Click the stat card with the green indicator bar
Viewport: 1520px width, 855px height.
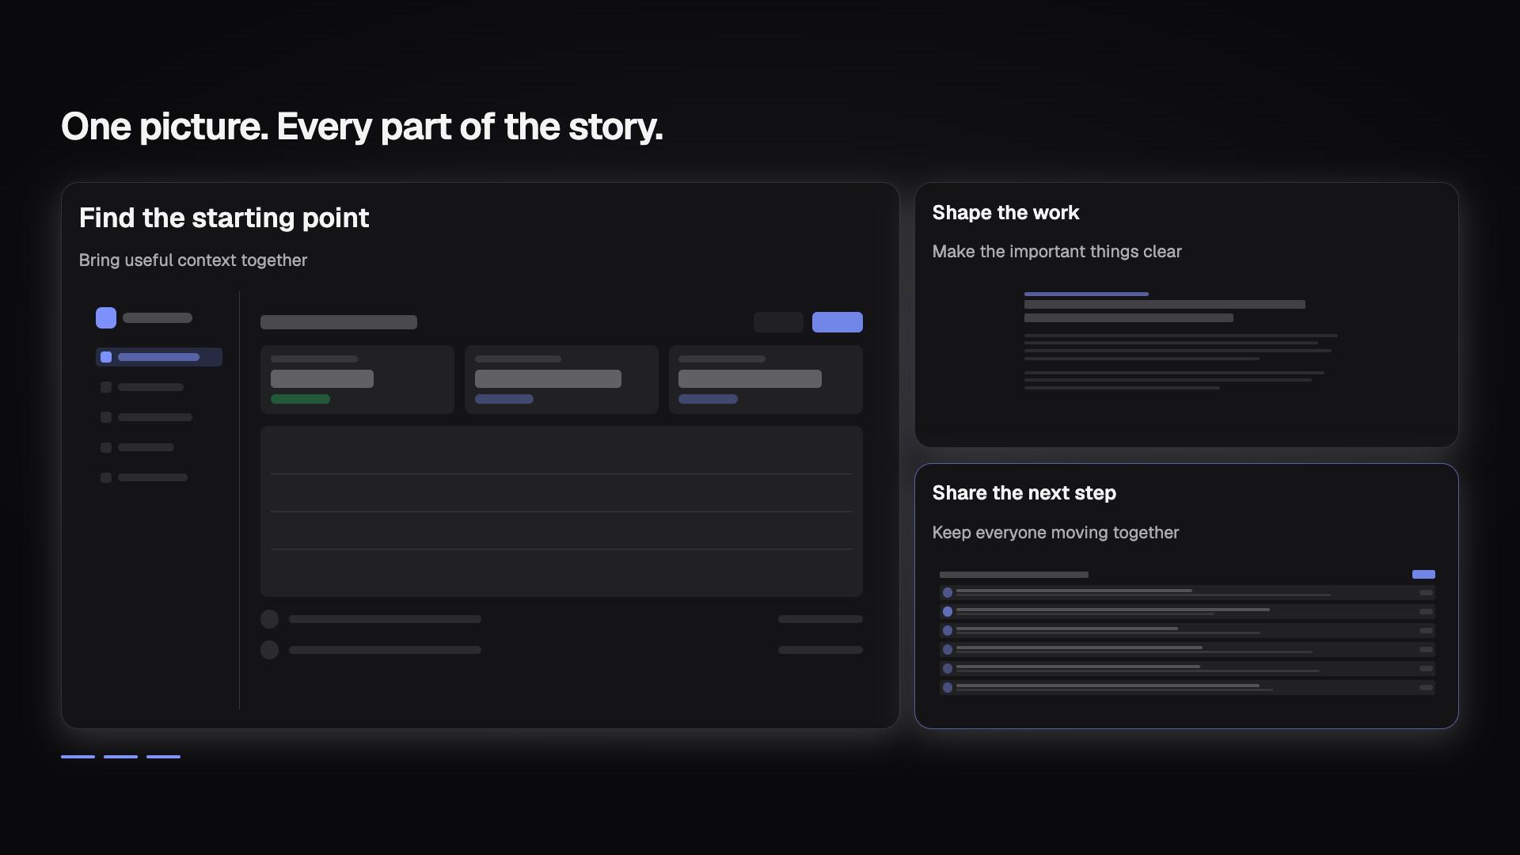point(357,379)
